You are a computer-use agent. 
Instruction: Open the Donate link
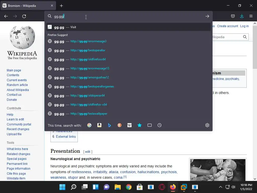tap(12, 100)
